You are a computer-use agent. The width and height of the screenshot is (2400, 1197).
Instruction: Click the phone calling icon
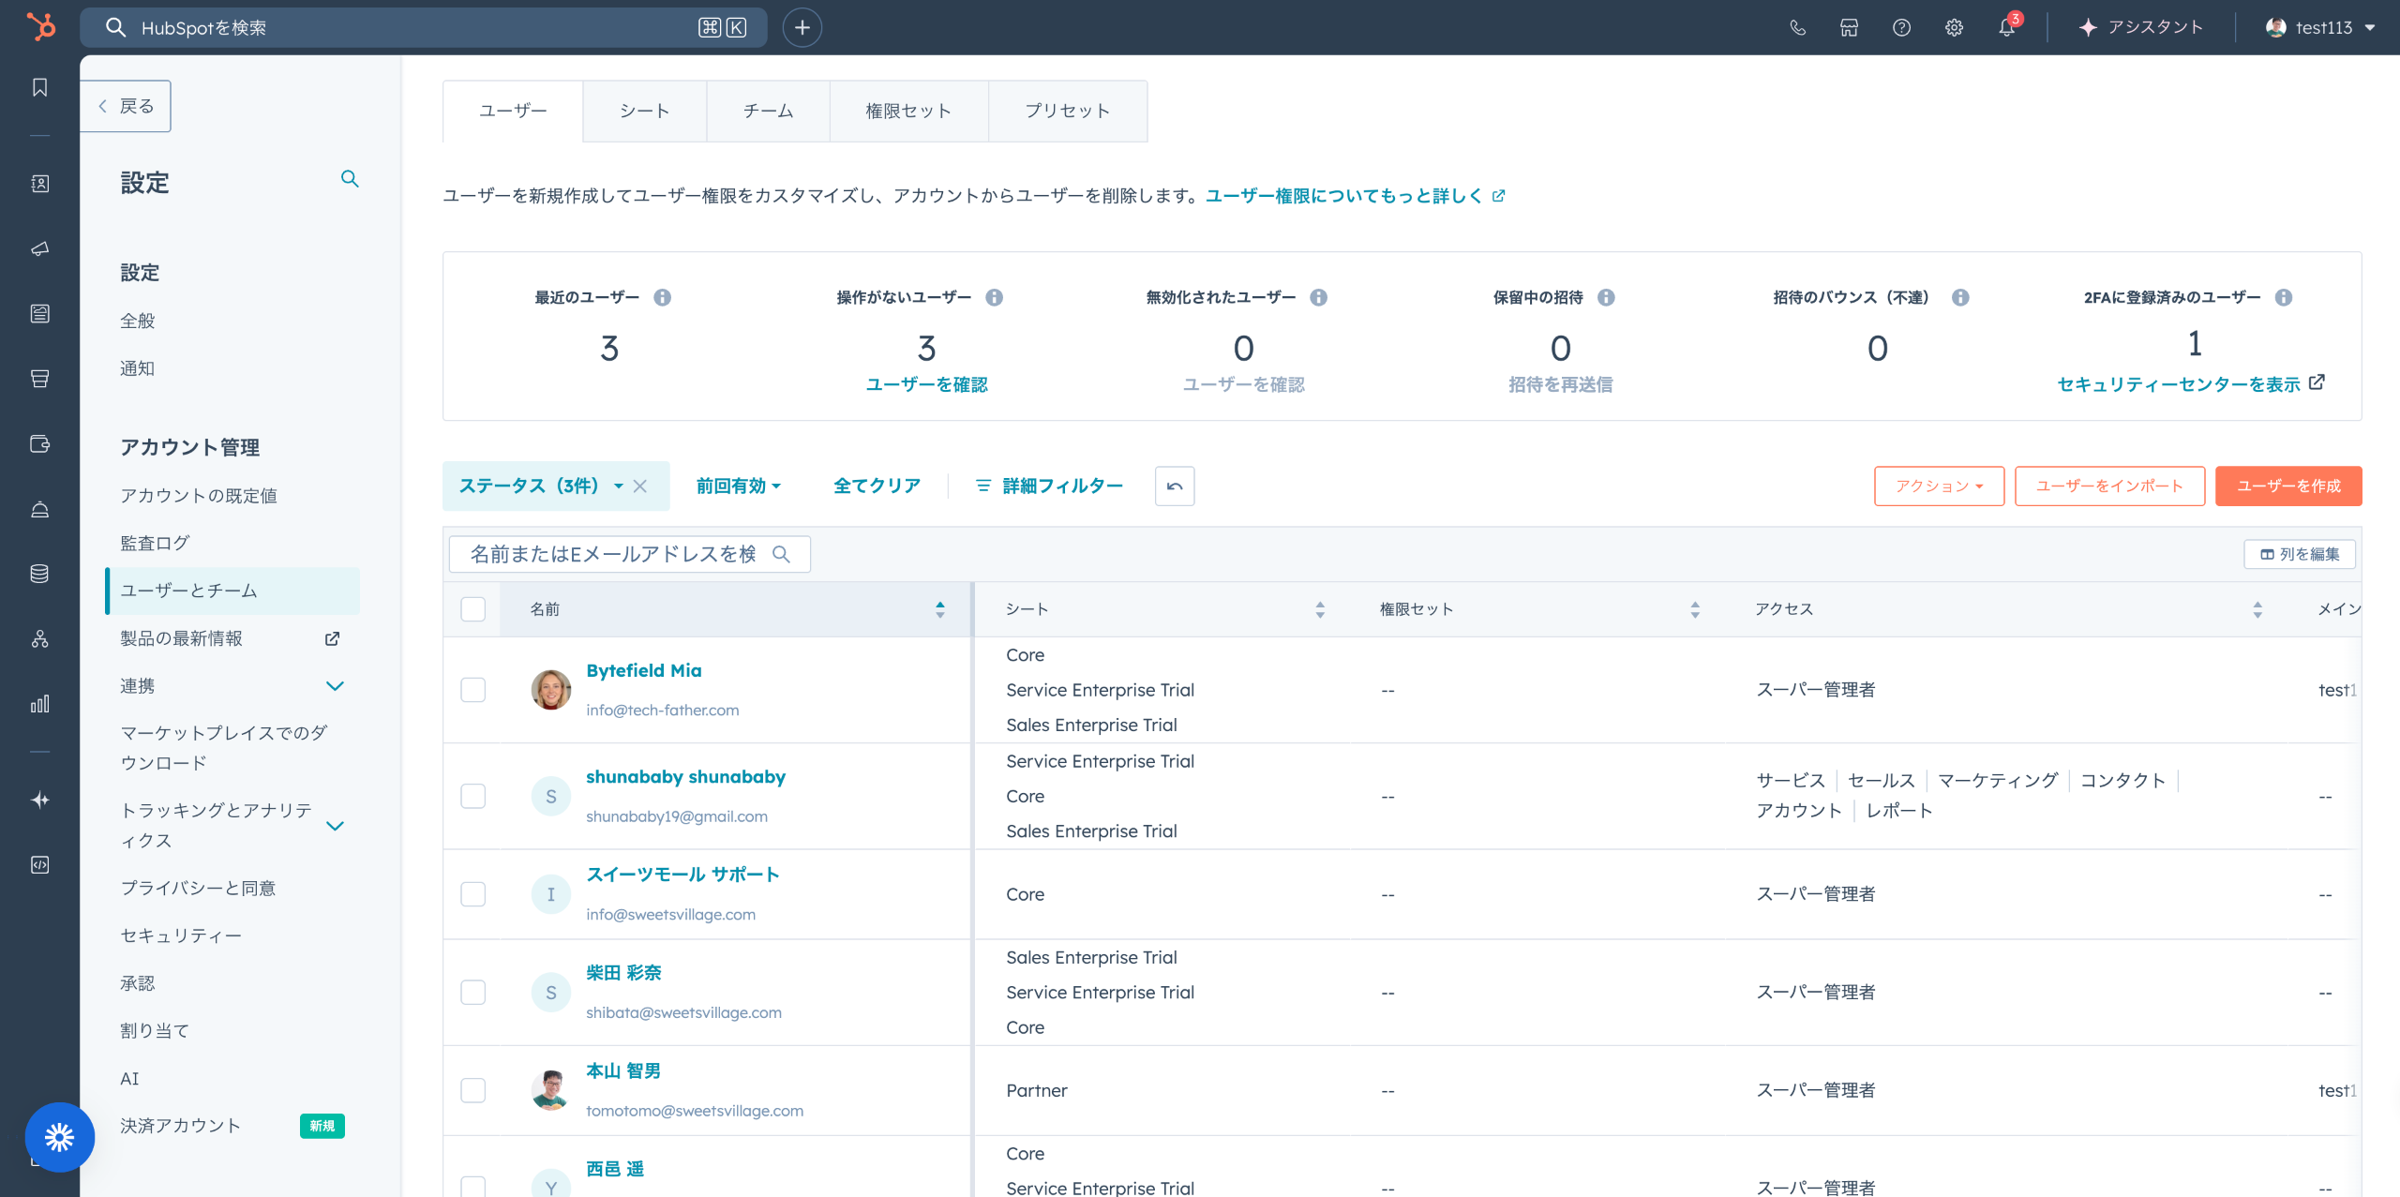coord(1797,28)
